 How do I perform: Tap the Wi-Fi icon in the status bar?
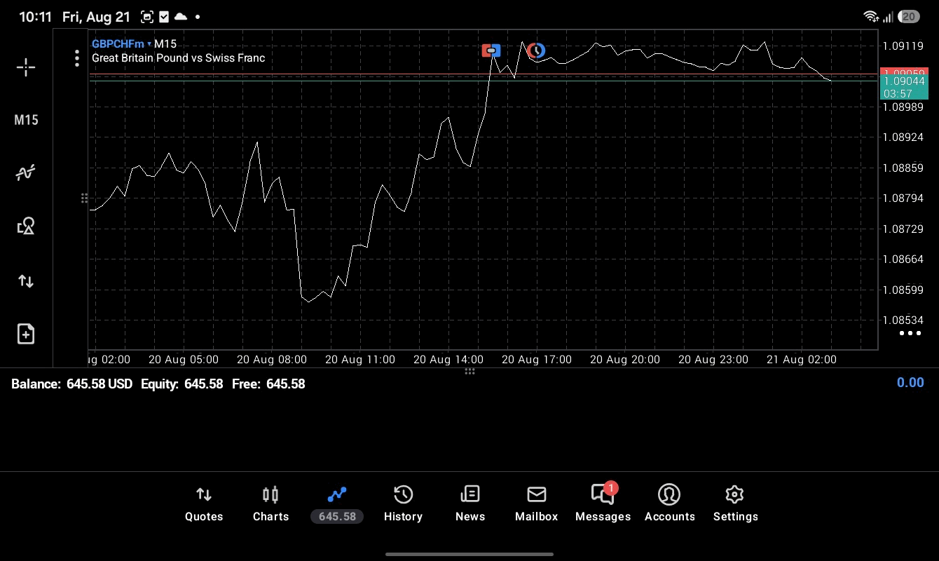point(871,17)
